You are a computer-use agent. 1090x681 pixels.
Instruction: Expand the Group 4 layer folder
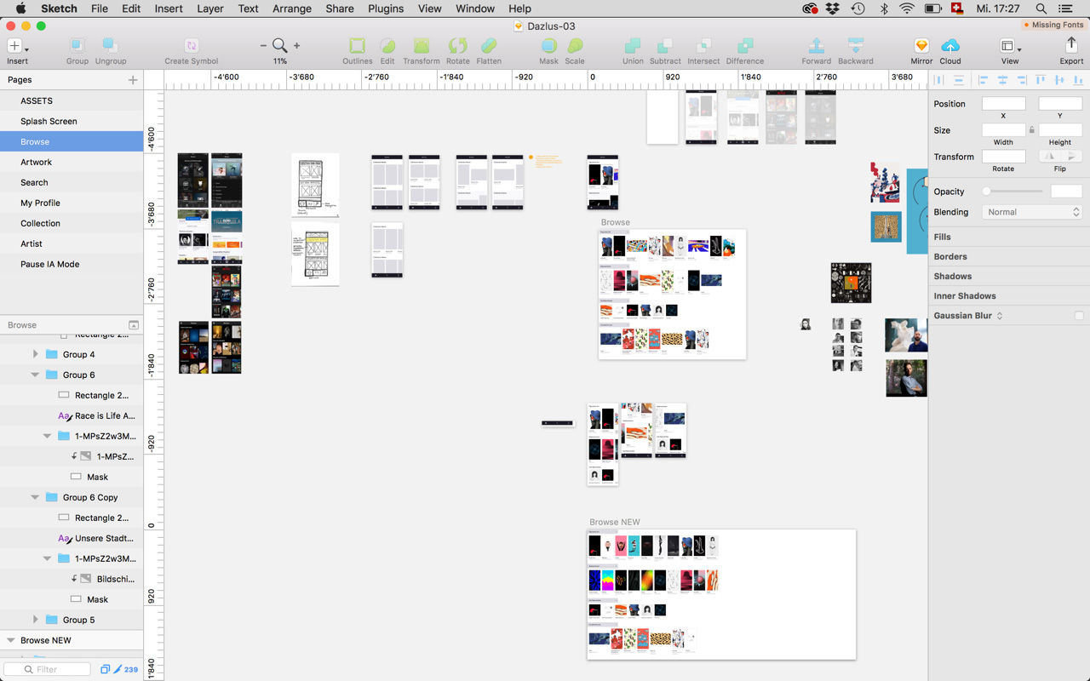35,355
